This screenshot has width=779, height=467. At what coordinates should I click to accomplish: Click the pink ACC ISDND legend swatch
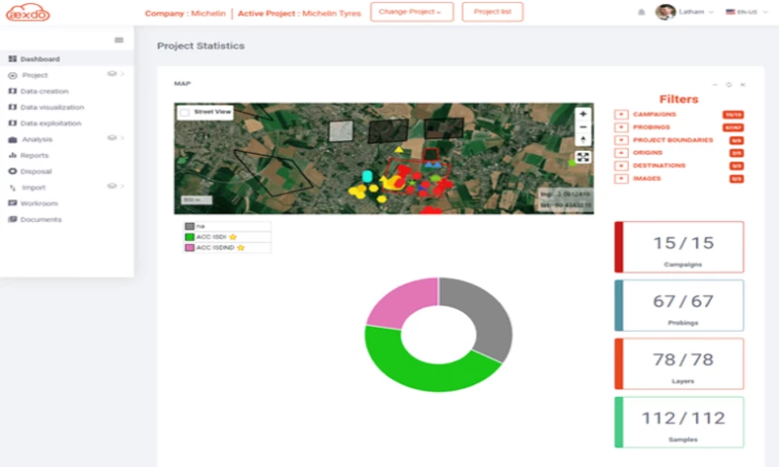tap(189, 247)
